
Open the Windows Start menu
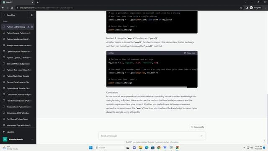[x=91, y=148]
